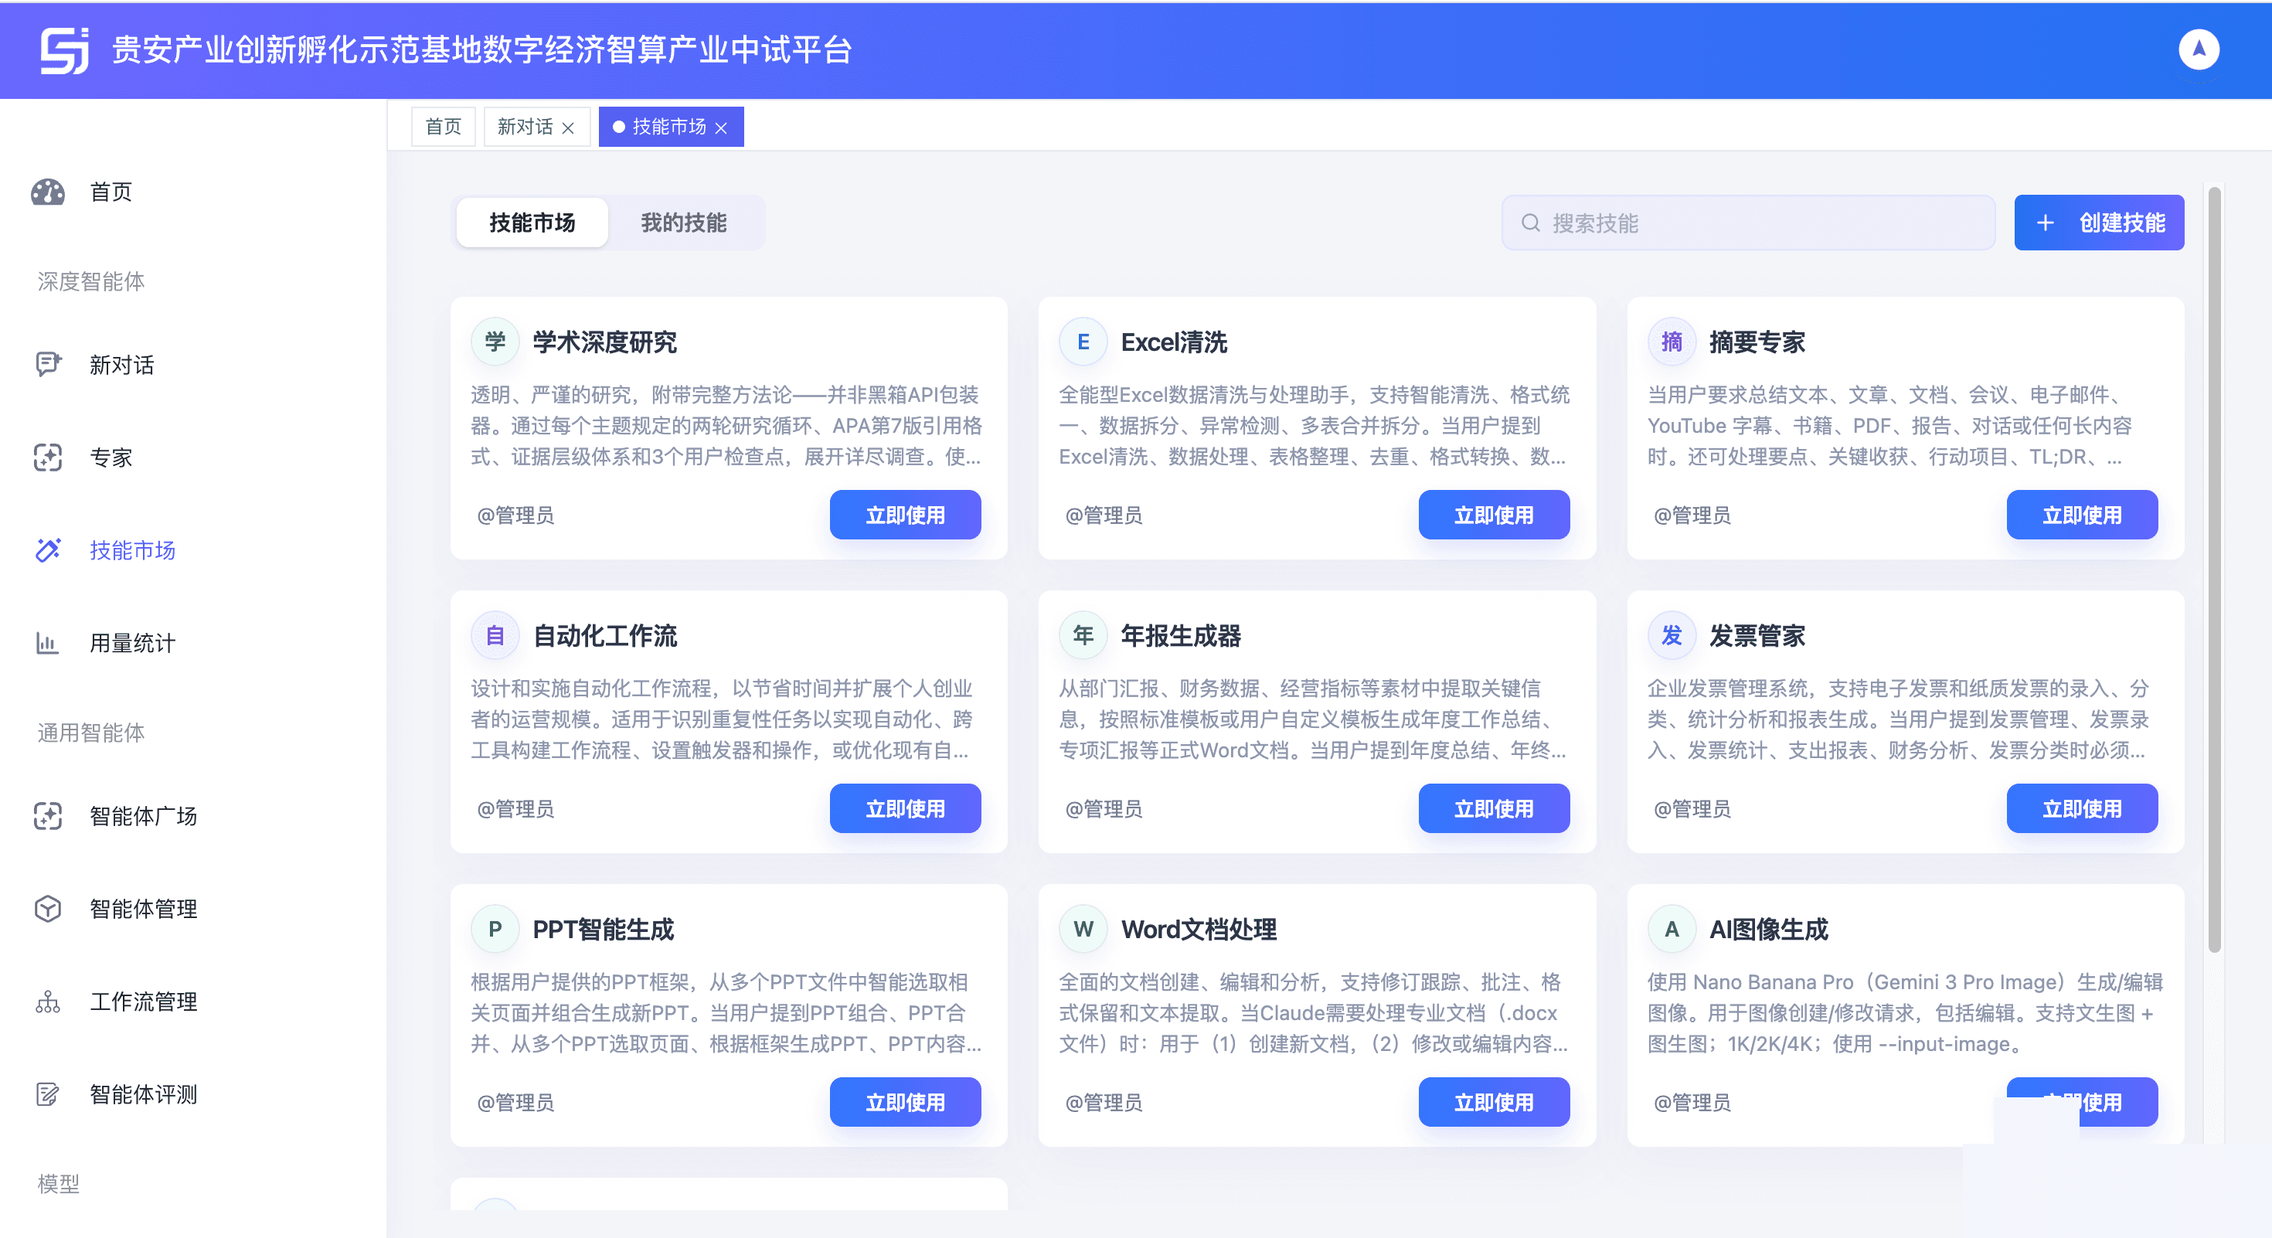This screenshot has width=2272, height=1238.
Task: Click @管理员 on the 年报生成器 card
Action: coord(1104,808)
